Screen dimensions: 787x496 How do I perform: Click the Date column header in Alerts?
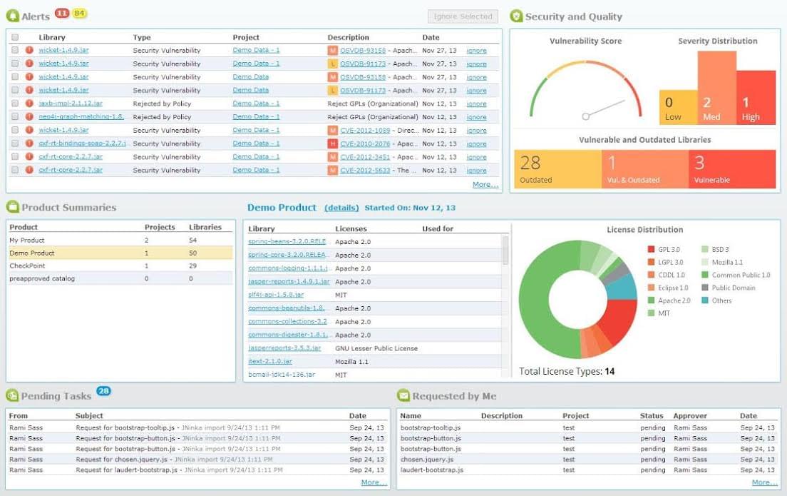[x=431, y=37]
